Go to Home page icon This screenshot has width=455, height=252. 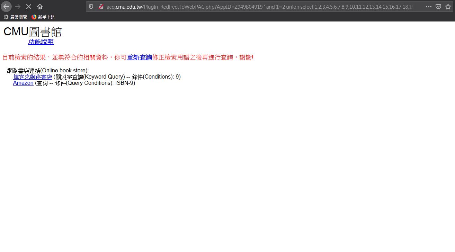(x=40, y=7)
